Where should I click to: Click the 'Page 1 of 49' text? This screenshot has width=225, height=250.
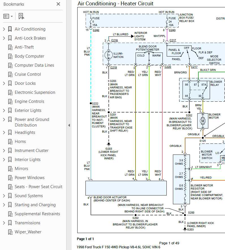169,243
